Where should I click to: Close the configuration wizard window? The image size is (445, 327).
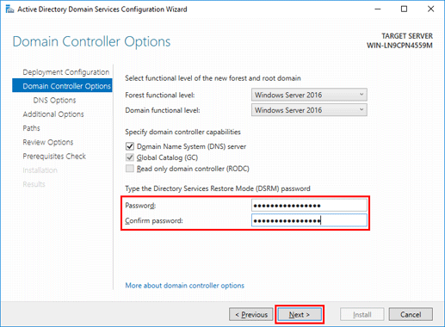(430, 9)
